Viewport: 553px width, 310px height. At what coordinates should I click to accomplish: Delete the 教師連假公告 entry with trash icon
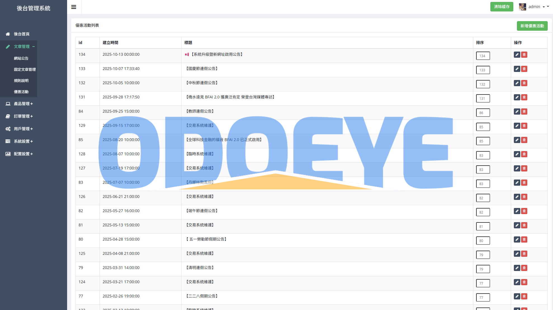(x=524, y=112)
